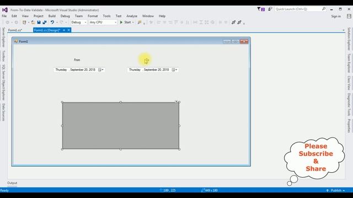Open the Team Explorer side tab
Viewport: 353px width, 198px height.
coord(349,63)
